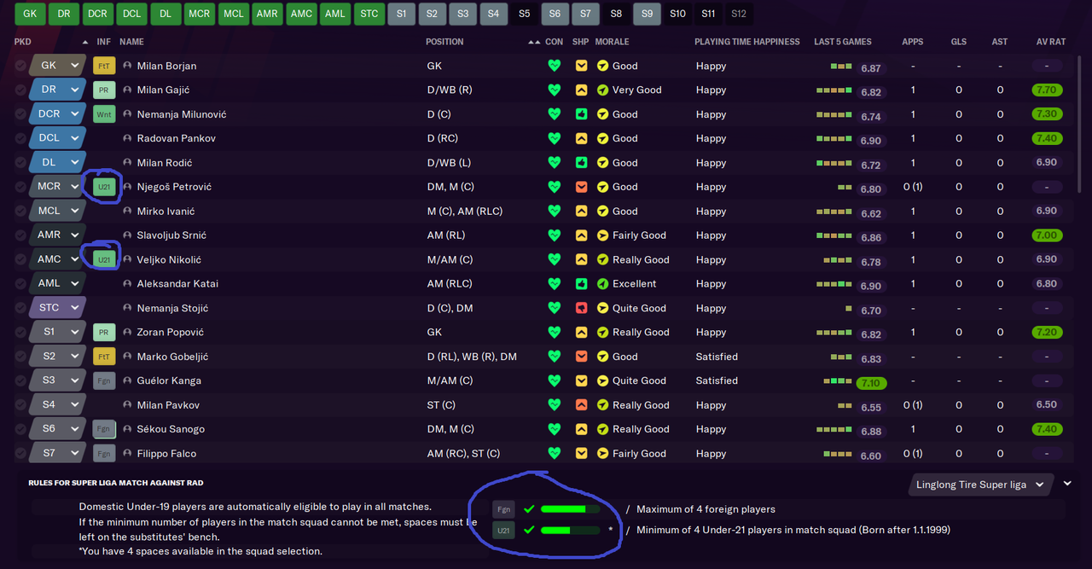
Task: Click the foreign players quota progress bar
Action: [x=570, y=509]
